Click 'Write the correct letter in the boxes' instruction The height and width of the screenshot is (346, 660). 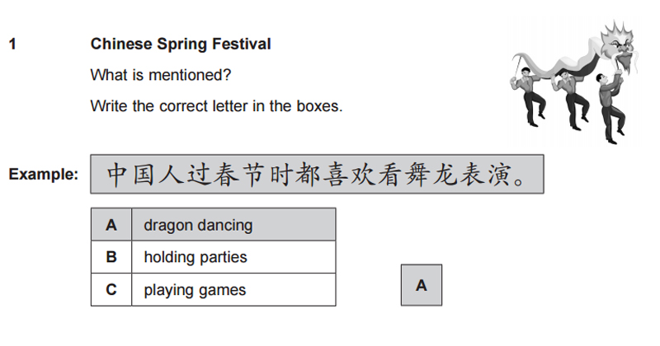tap(216, 106)
